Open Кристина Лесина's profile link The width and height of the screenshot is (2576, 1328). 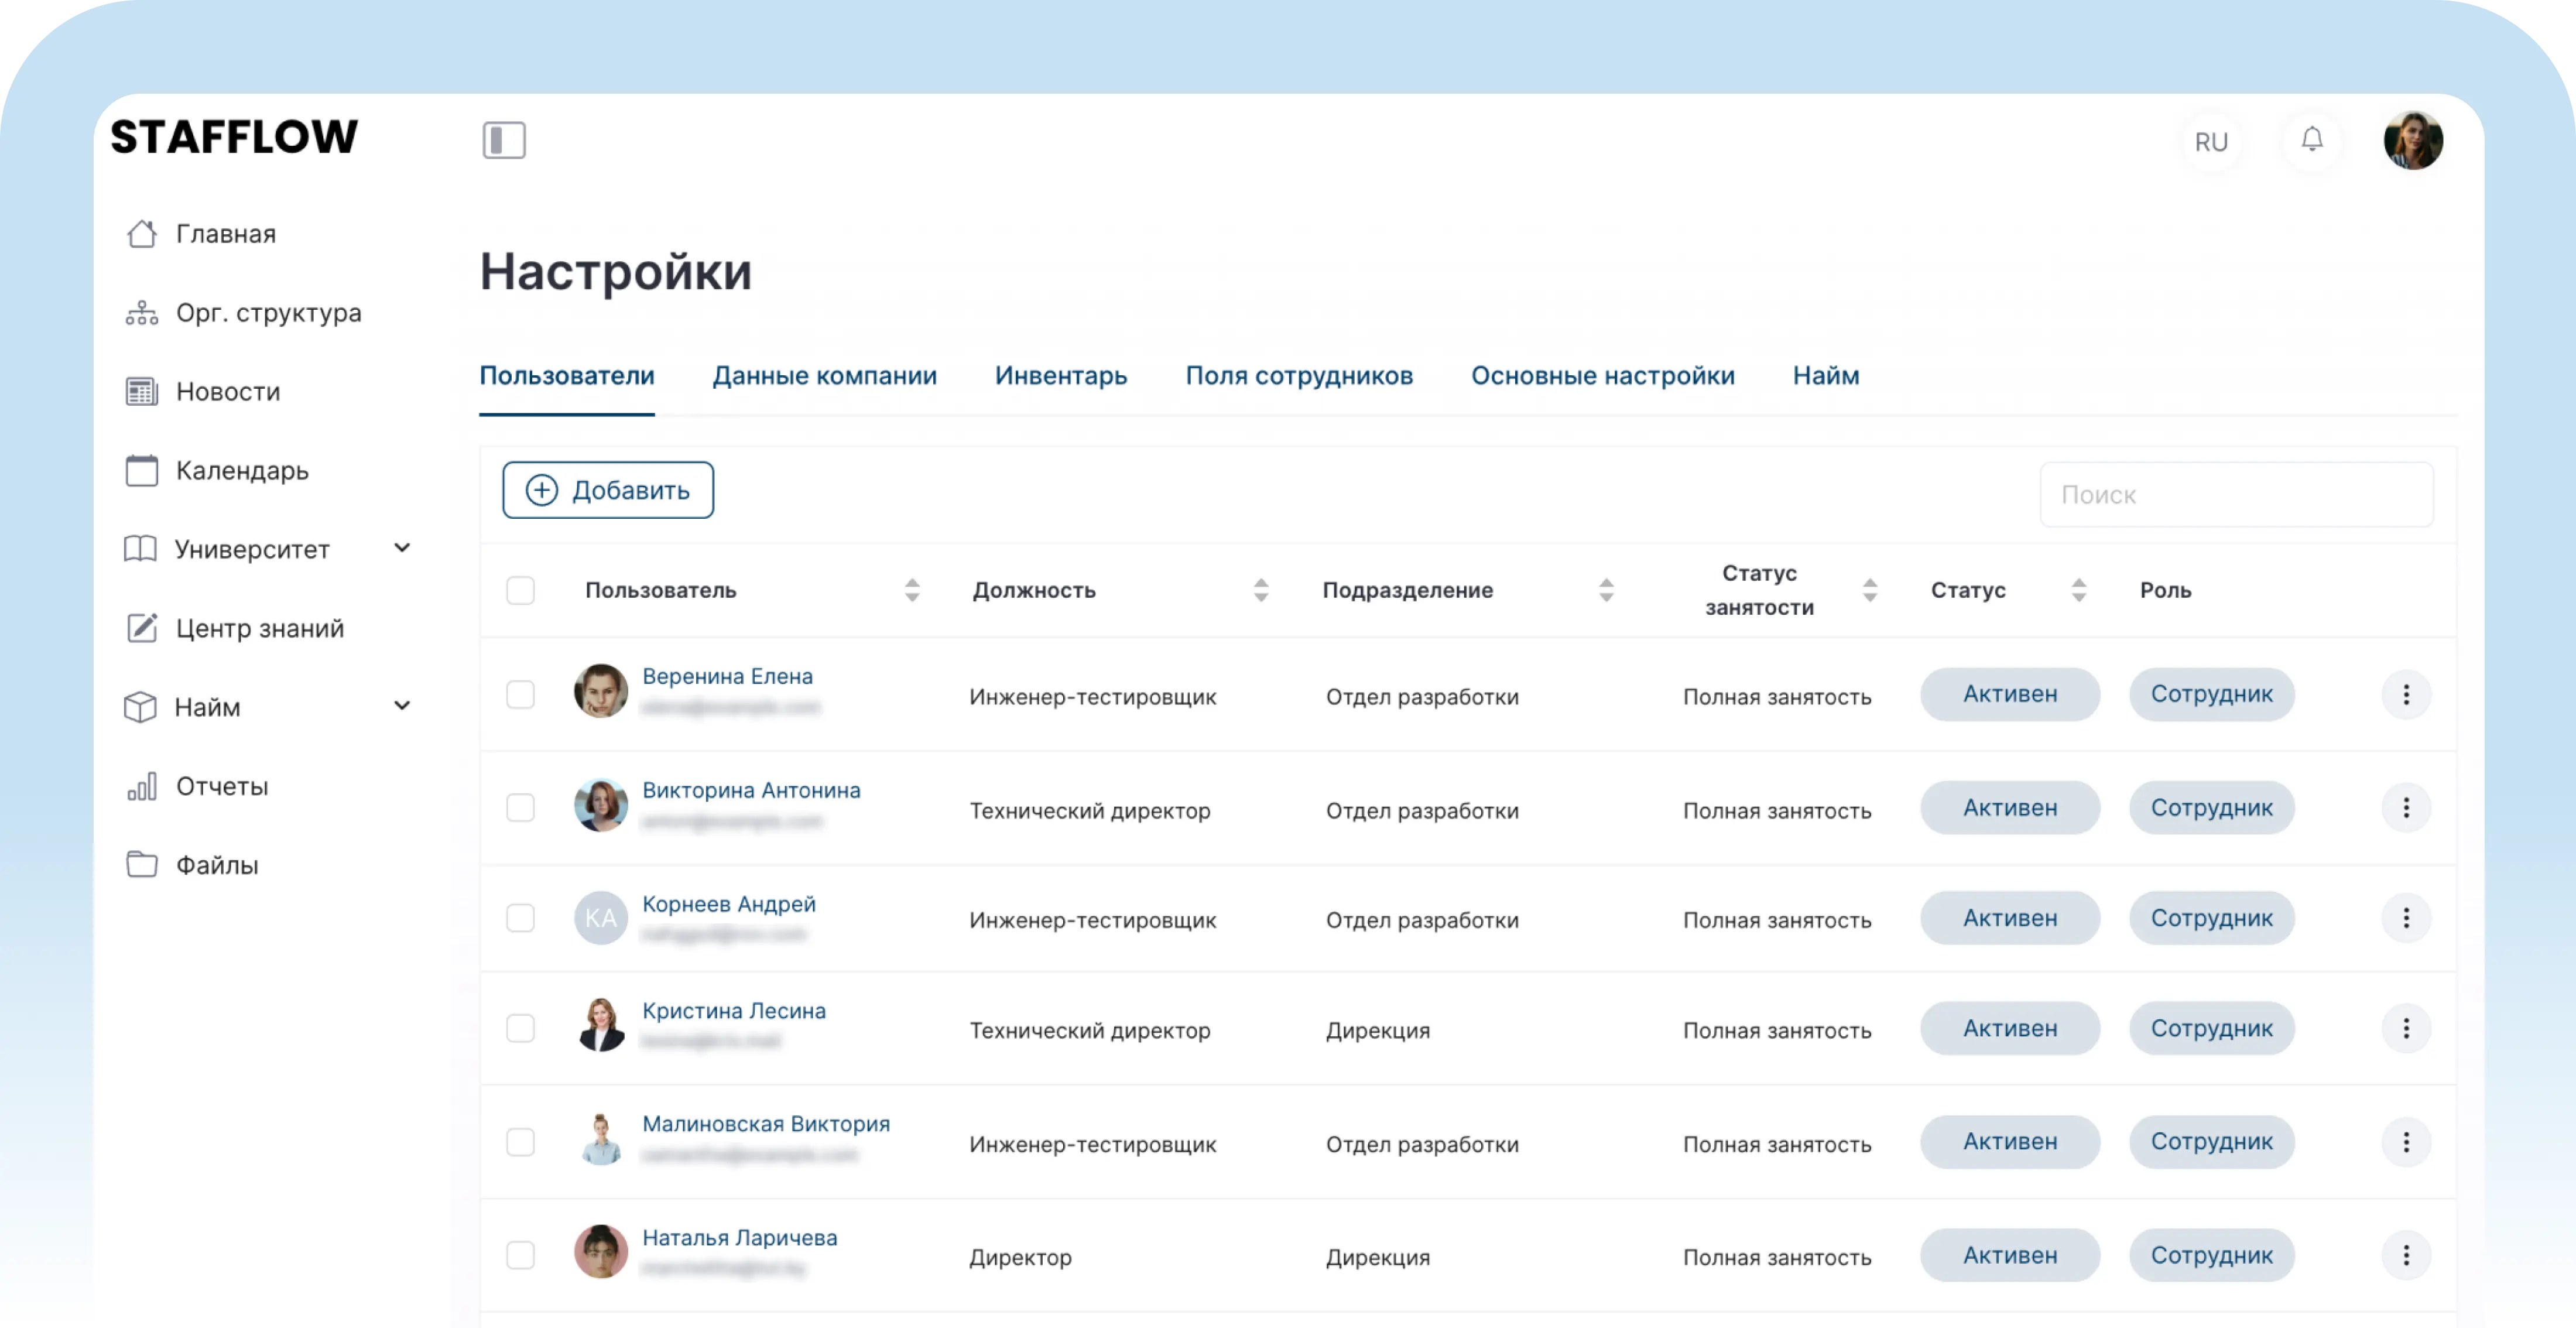(x=734, y=1011)
